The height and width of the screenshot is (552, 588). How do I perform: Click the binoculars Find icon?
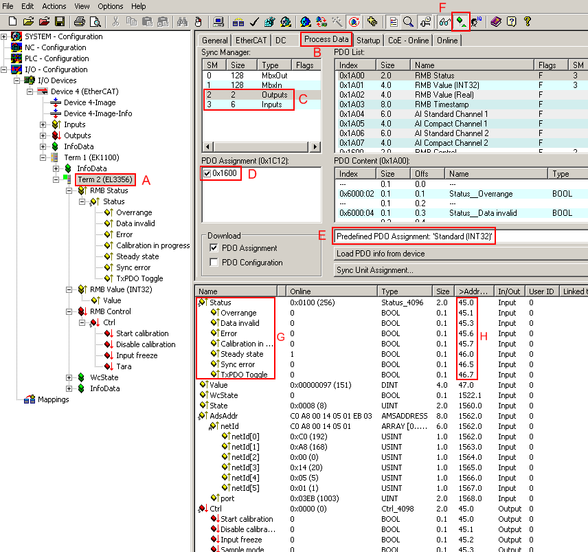click(182, 22)
